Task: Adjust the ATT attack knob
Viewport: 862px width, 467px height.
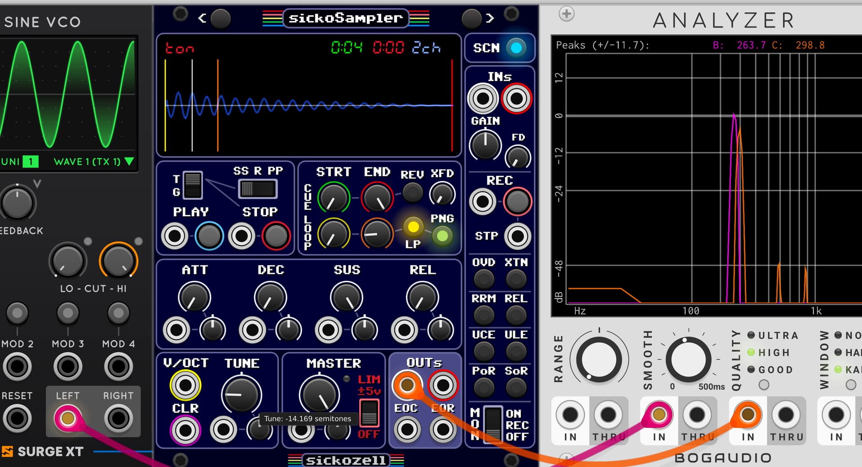Action: [x=194, y=297]
